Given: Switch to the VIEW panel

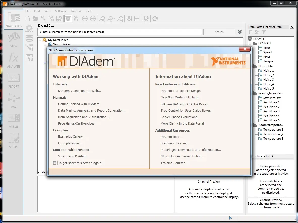Looking at the screenshot, I should pyautogui.click(x=14, y=40).
